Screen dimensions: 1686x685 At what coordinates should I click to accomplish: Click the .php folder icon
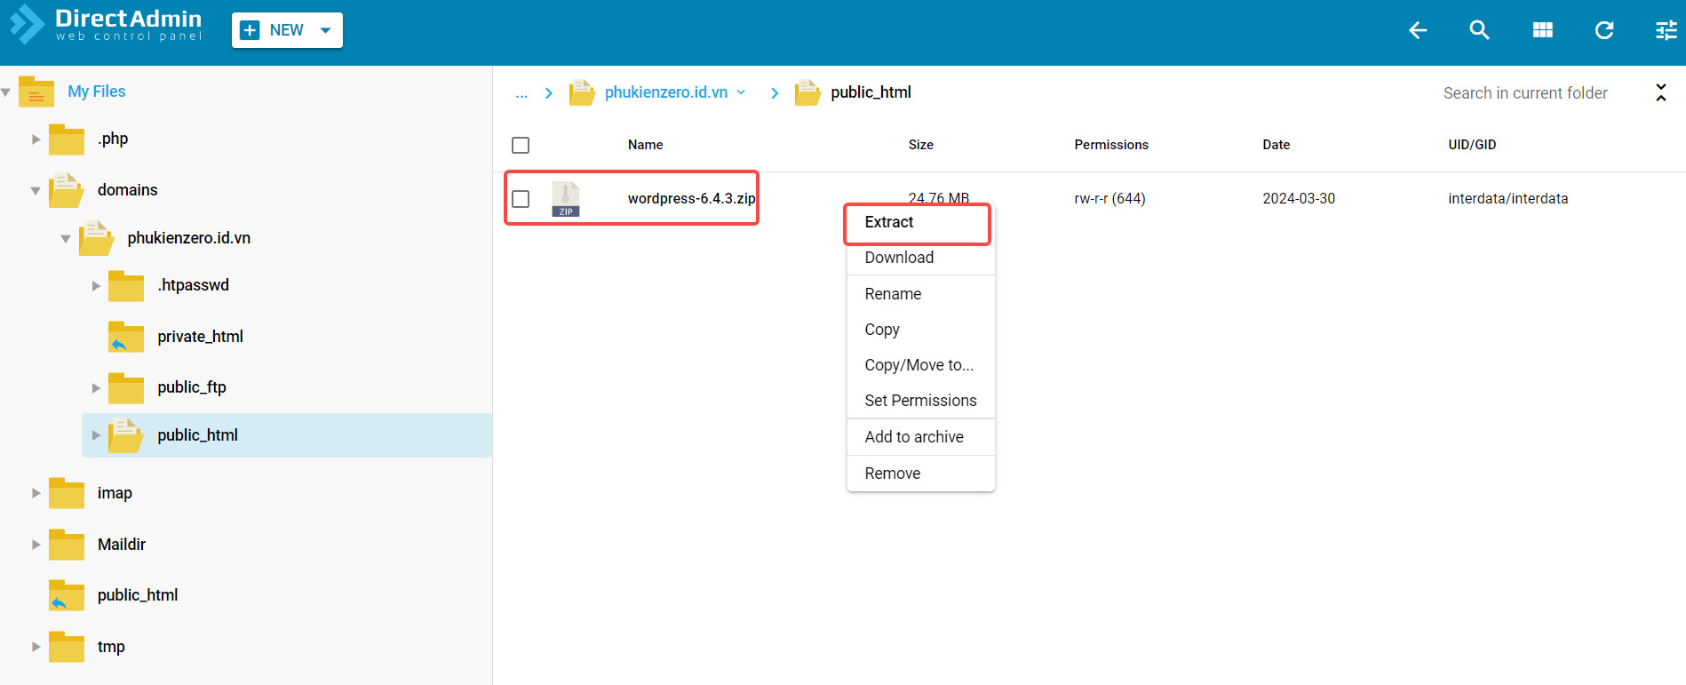click(67, 139)
